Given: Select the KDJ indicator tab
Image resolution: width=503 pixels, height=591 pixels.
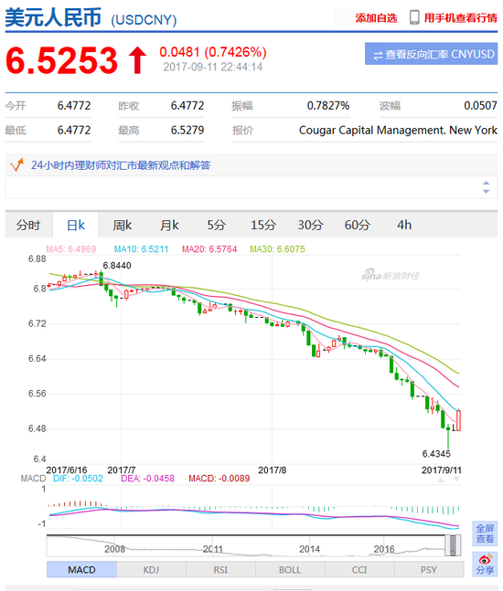Looking at the screenshot, I should pos(151,569).
